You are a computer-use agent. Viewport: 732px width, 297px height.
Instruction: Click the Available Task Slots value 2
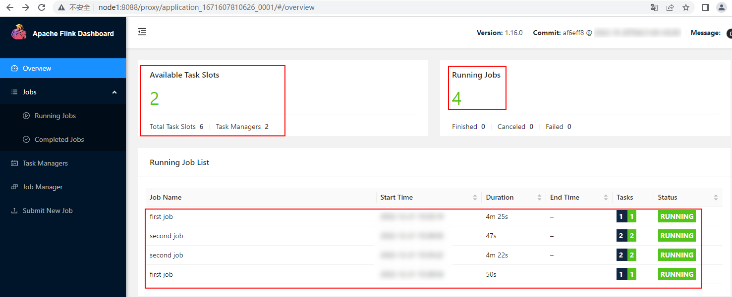pos(155,99)
